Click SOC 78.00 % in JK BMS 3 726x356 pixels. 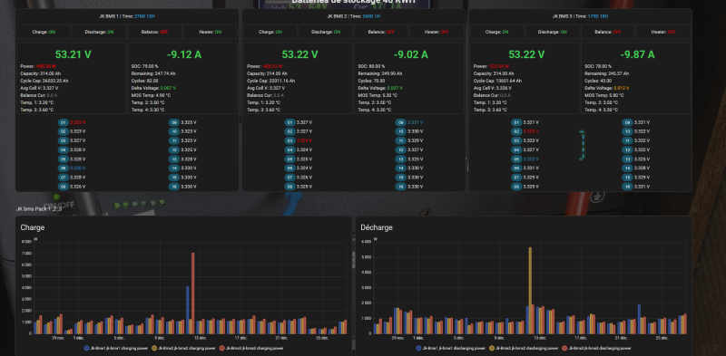coord(598,66)
